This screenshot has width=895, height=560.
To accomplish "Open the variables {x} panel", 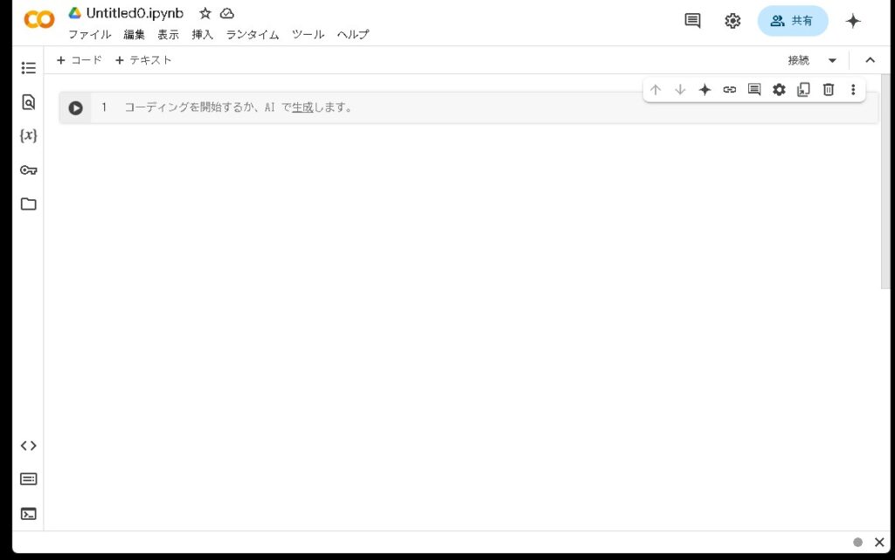I will coord(29,135).
